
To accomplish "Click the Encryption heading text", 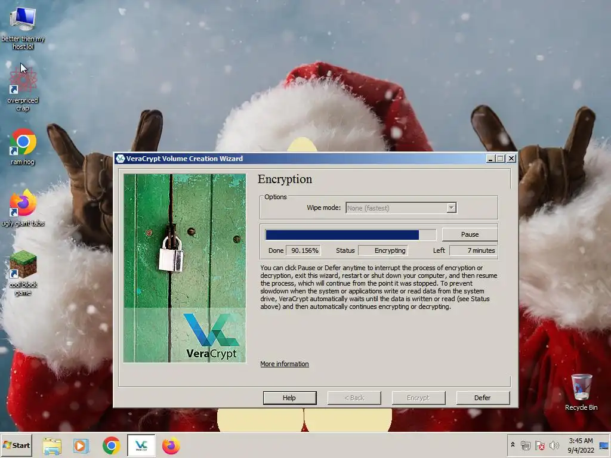I will pos(285,179).
